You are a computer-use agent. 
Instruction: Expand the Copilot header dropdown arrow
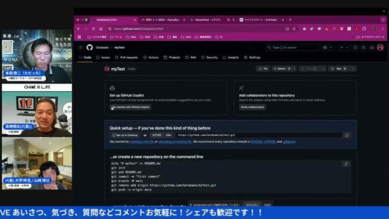(331, 47)
